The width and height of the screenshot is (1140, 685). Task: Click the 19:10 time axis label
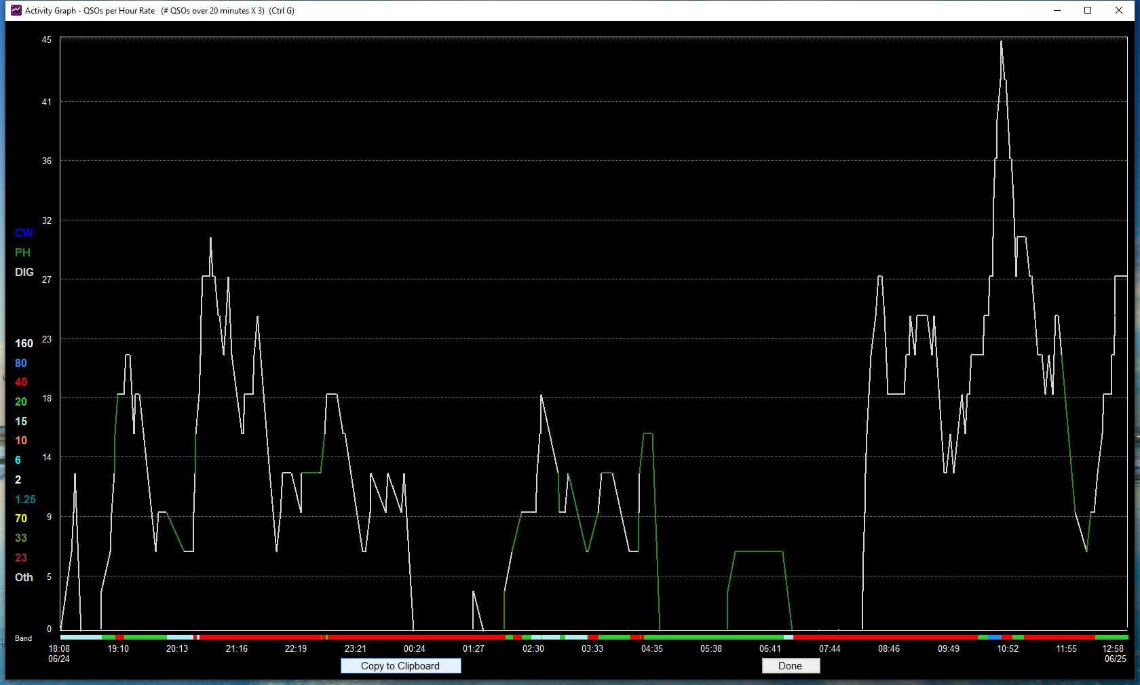118,649
